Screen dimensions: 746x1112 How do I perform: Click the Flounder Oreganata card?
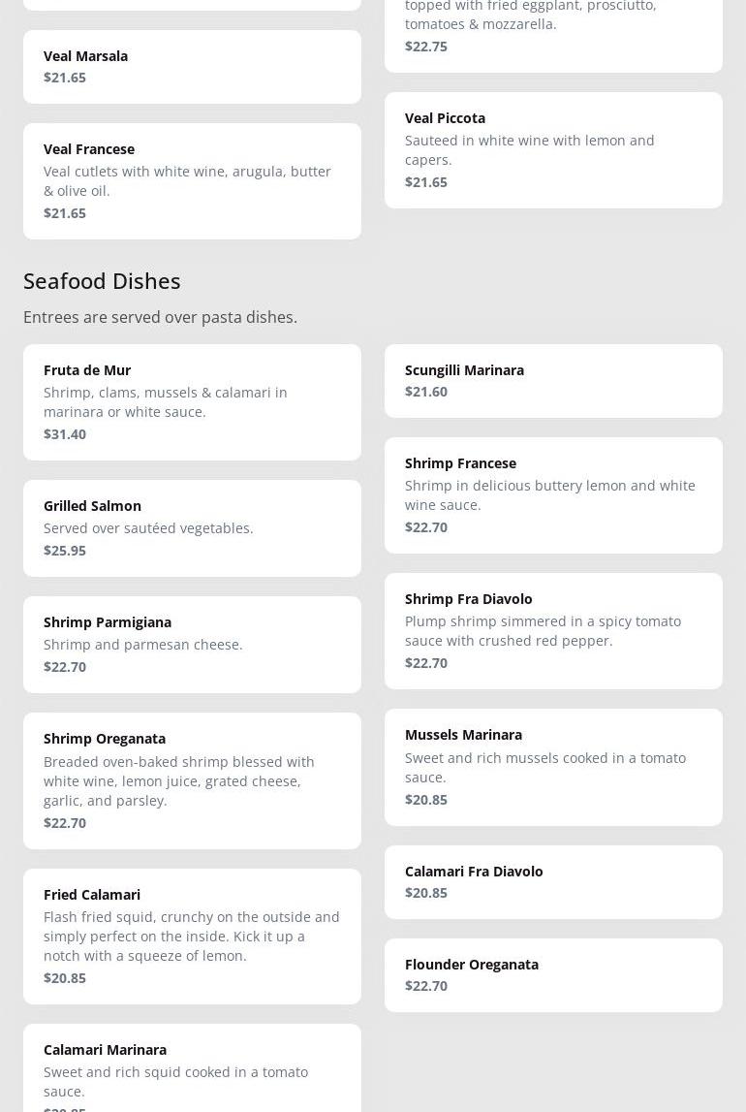point(553,974)
